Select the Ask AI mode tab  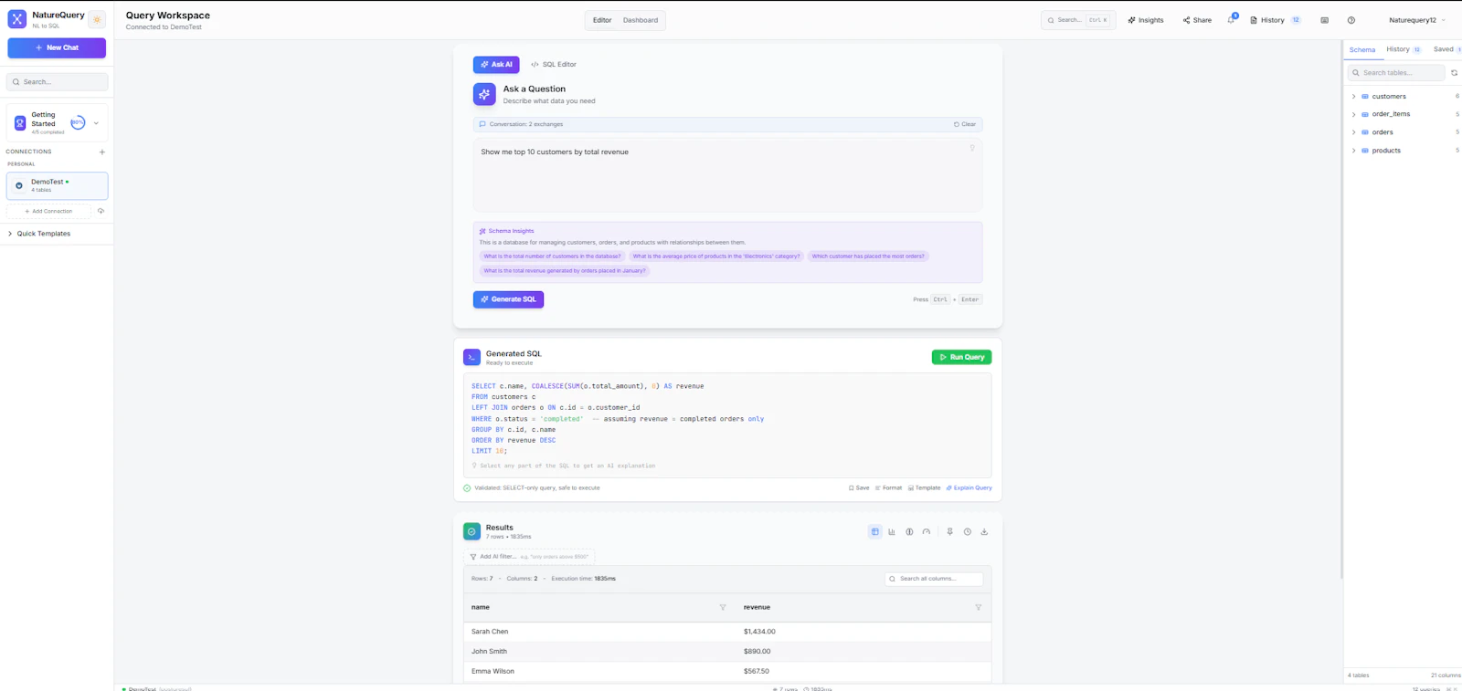[x=496, y=65]
